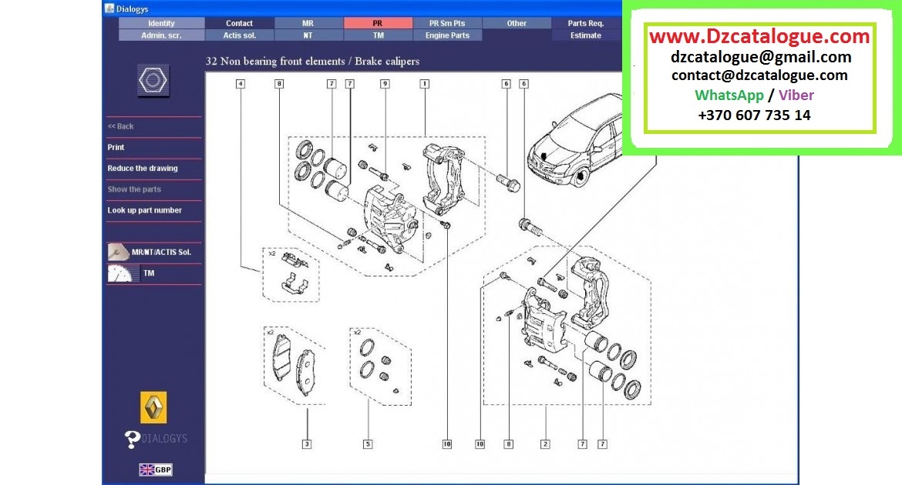Click the Dialogys window title icon
The image size is (902, 485).
pyautogui.click(x=109, y=8)
